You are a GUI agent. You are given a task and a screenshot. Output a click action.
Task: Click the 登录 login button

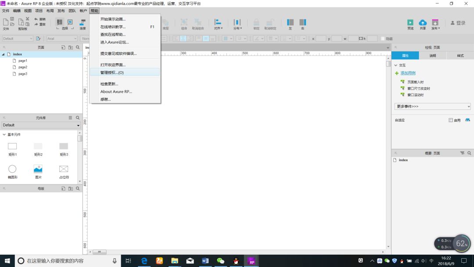coord(458,23)
